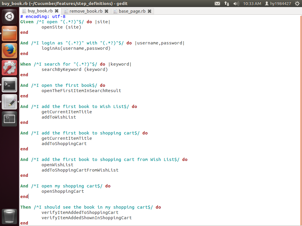The image size is (302, 226).
Task: Click the 'And' before 'open the first book'
Action: (x=24, y=85)
